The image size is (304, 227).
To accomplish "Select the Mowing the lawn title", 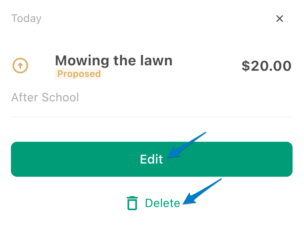I will 114,60.
